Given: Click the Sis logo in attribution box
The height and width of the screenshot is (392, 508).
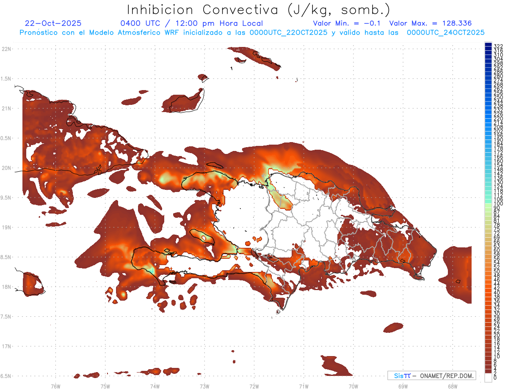Looking at the screenshot, I should click(402, 376).
